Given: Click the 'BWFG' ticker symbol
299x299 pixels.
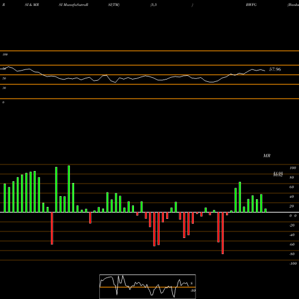Looking at the screenshot, I should (251, 5).
